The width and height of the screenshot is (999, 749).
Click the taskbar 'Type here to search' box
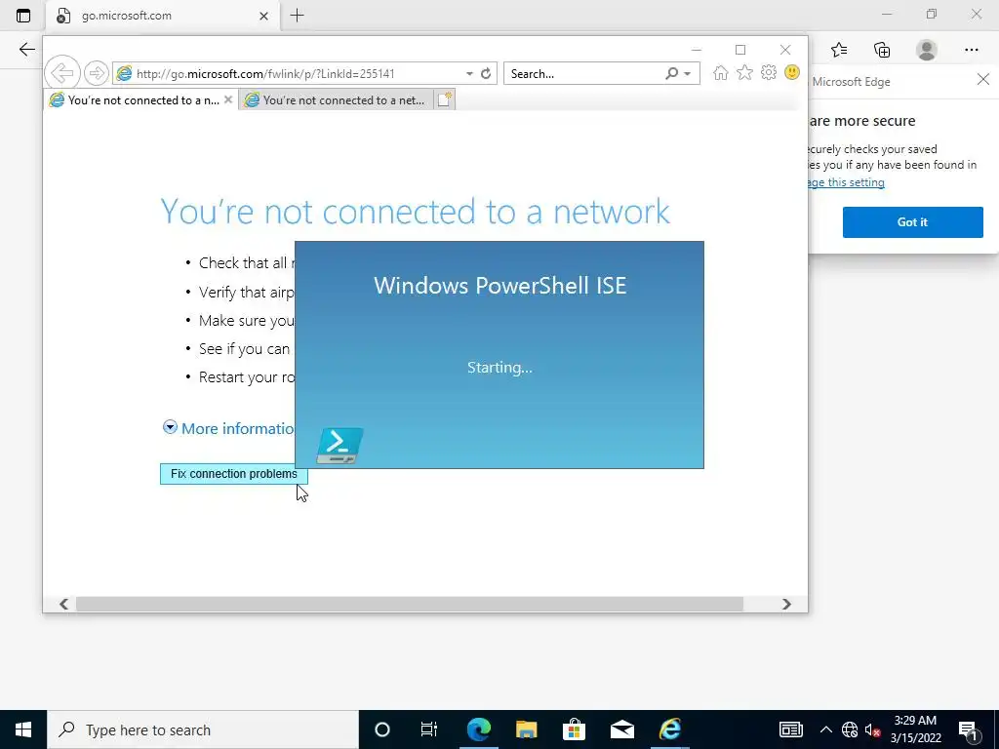(x=203, y=729)
